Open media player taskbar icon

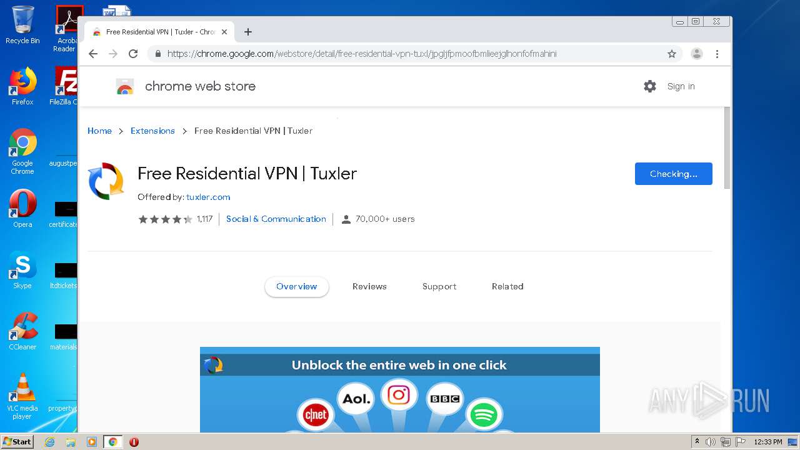(x=92, y=442)
